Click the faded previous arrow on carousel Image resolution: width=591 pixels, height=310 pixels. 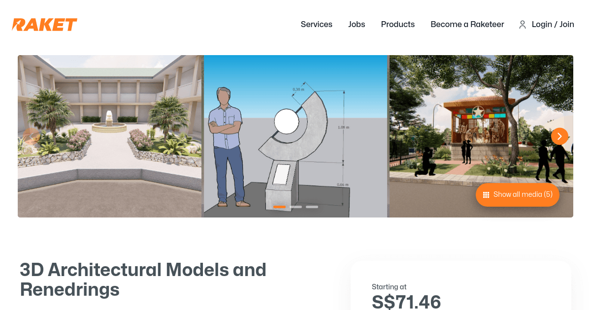pyautogui.click(x=32, y=136)
